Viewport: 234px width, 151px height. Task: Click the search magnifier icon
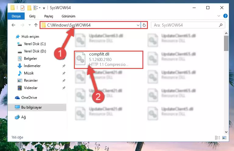(x=221, y=25)
